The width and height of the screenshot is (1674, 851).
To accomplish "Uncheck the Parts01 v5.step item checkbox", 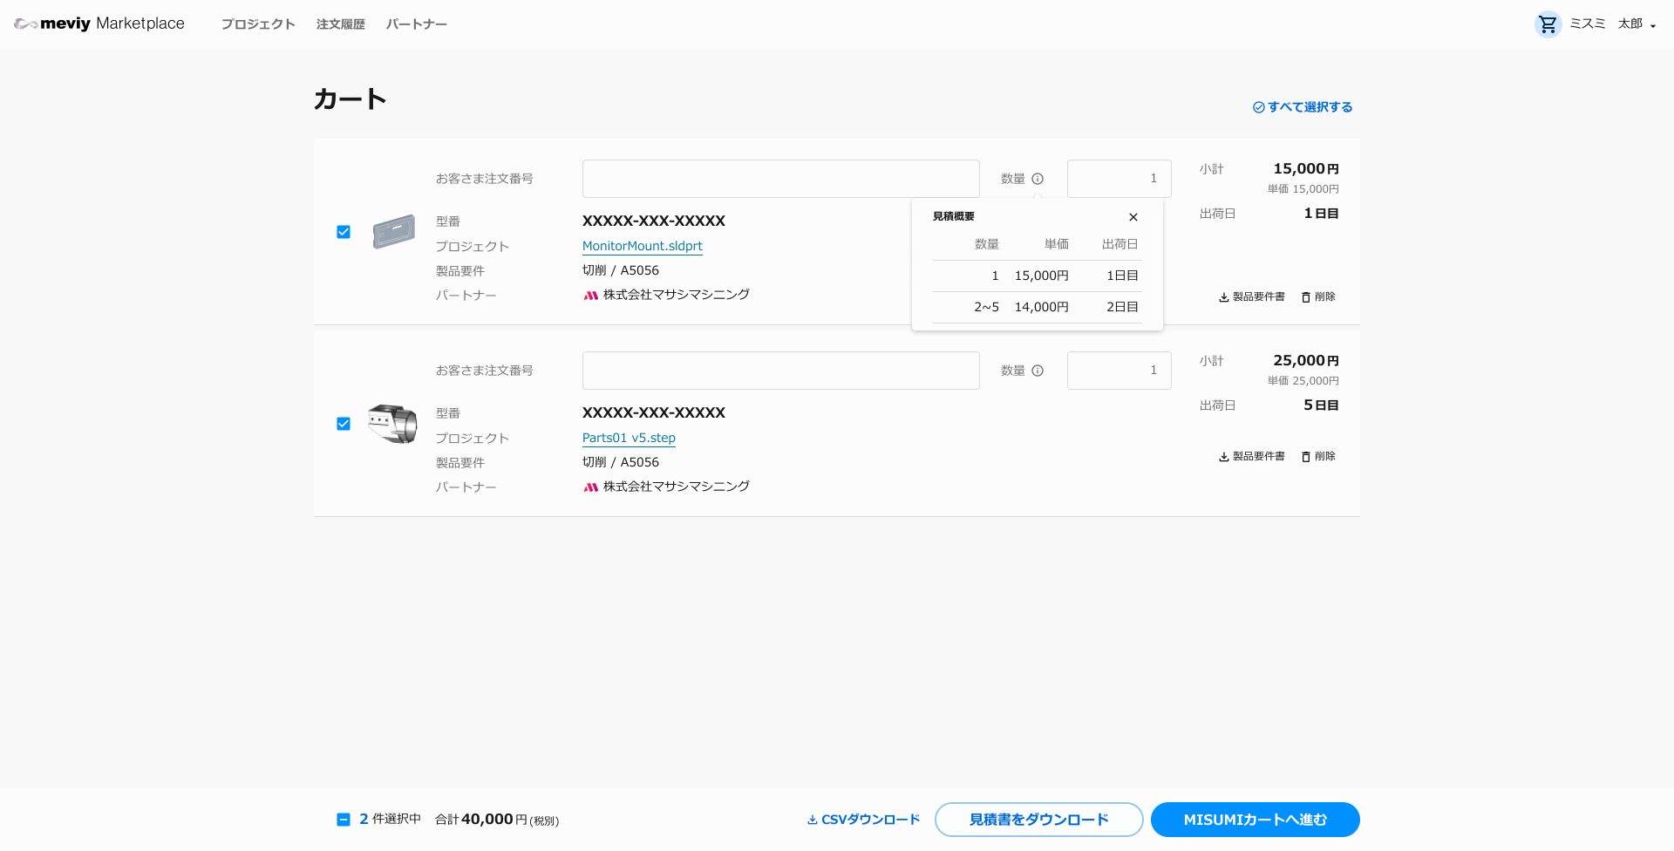I will [x=344, y=424].
